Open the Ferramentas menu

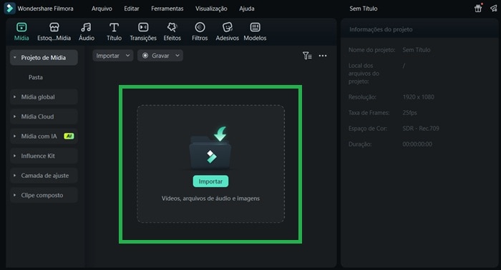167,9
